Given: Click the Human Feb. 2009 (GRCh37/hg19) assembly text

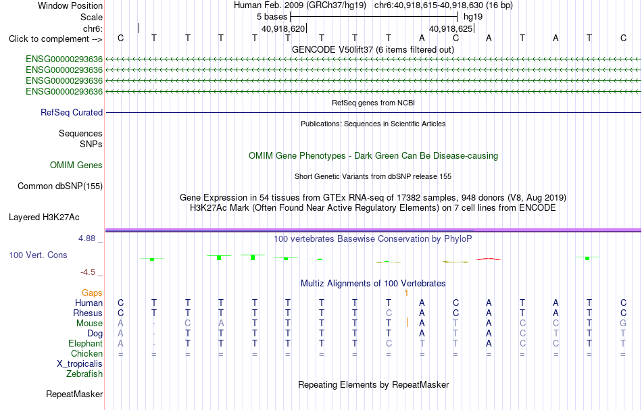Looking at the screenshot, I should (301, 5).
